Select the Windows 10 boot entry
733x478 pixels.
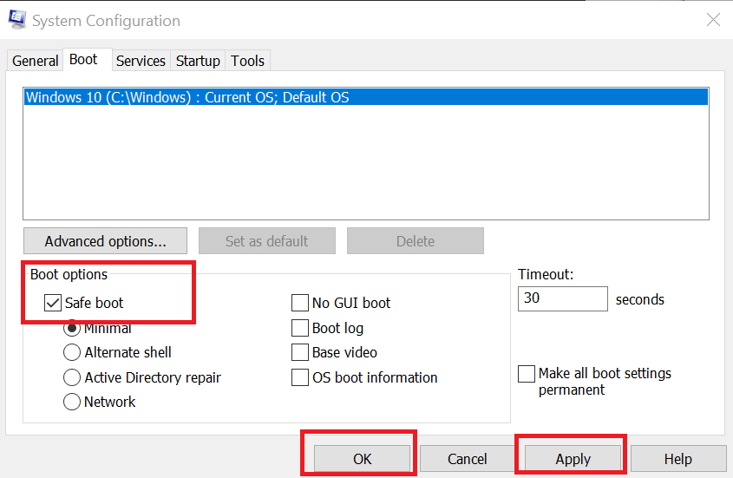(x=187, y=97)
